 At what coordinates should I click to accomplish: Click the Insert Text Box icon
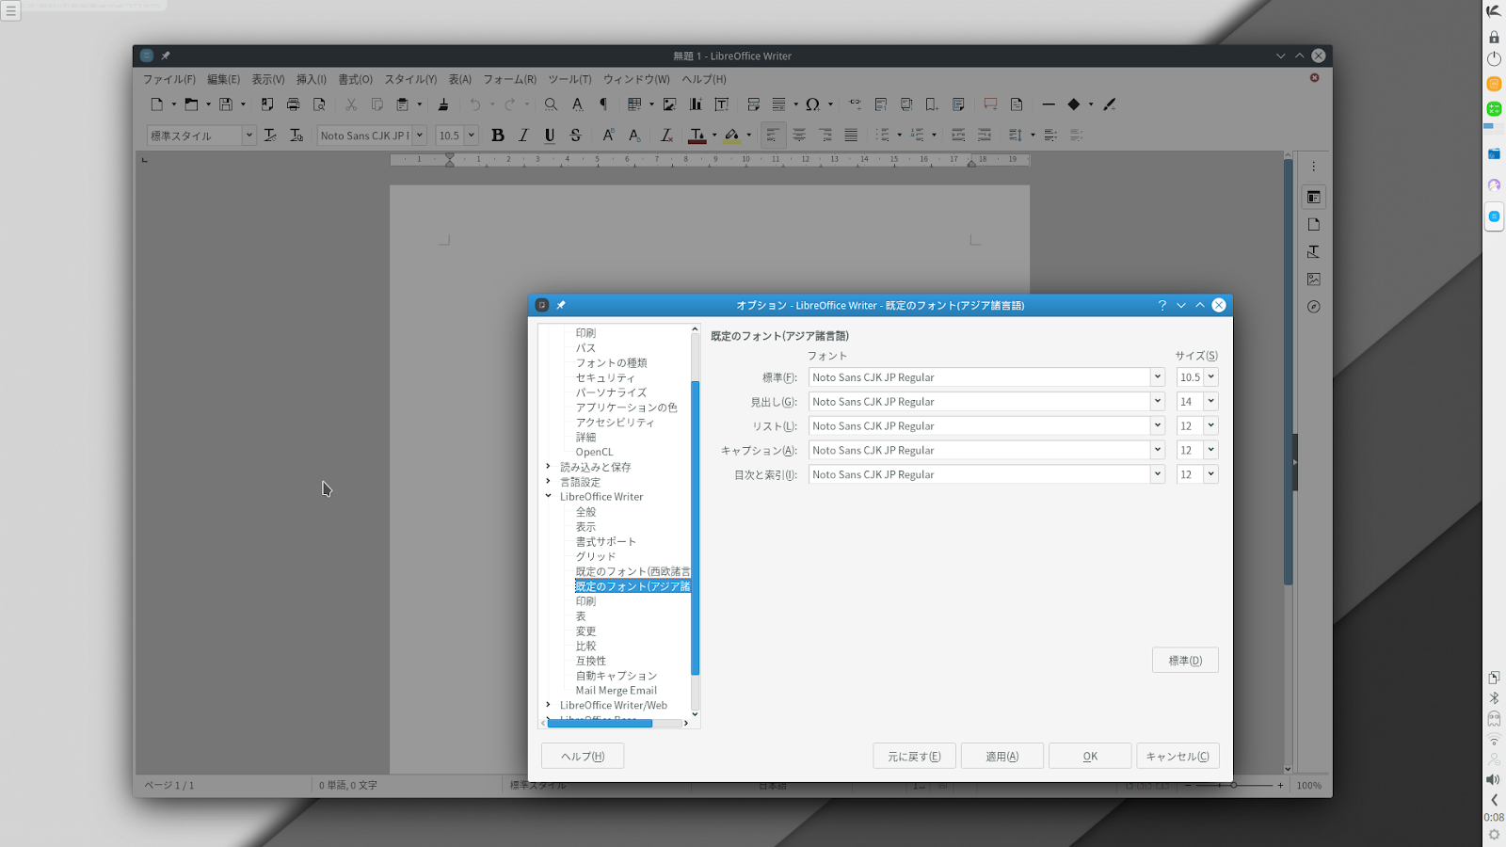click(722, 104)
